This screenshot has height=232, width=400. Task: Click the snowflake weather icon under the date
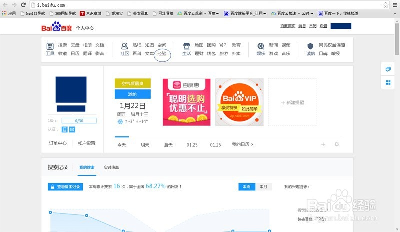[x=120, y=122]
